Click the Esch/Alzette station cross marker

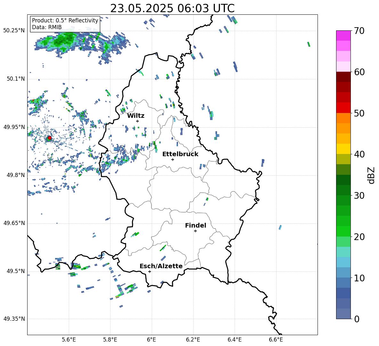[149, 271]
